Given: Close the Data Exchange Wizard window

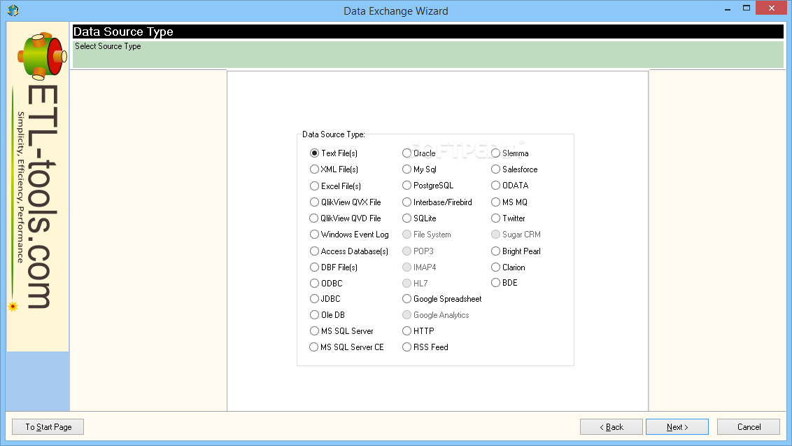Looking at the screenshot, I should (x=771, y=8).
